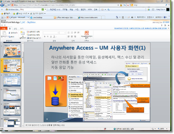This screenshot has width=174, height=134.
Task: Switch to the Live Desktop browser tab
Action: coord(42,17)
